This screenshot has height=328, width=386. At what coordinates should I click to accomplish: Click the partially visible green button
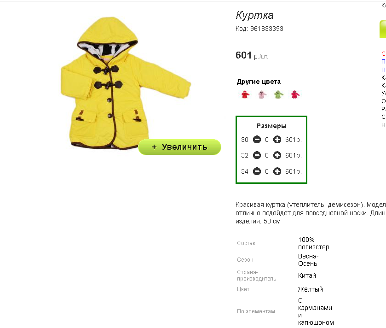point(383,29)
